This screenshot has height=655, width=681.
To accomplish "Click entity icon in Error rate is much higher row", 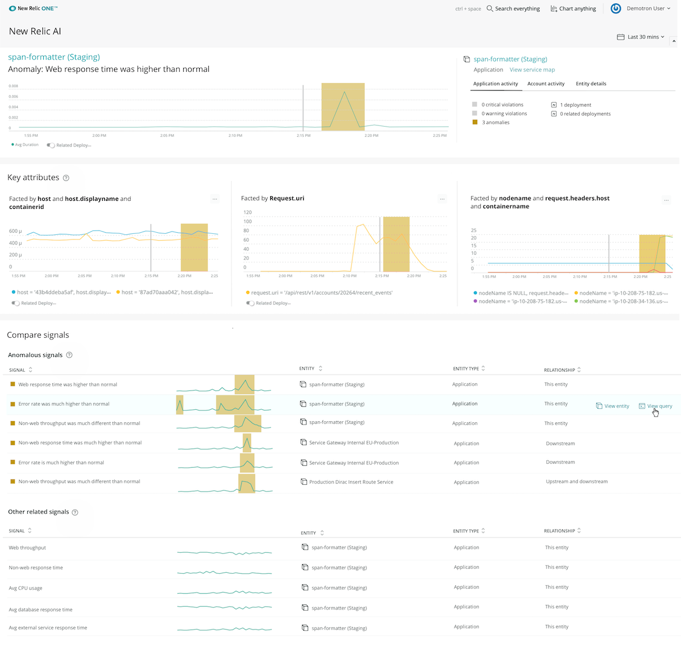I will pyautogui.click(x=303, y=463).
